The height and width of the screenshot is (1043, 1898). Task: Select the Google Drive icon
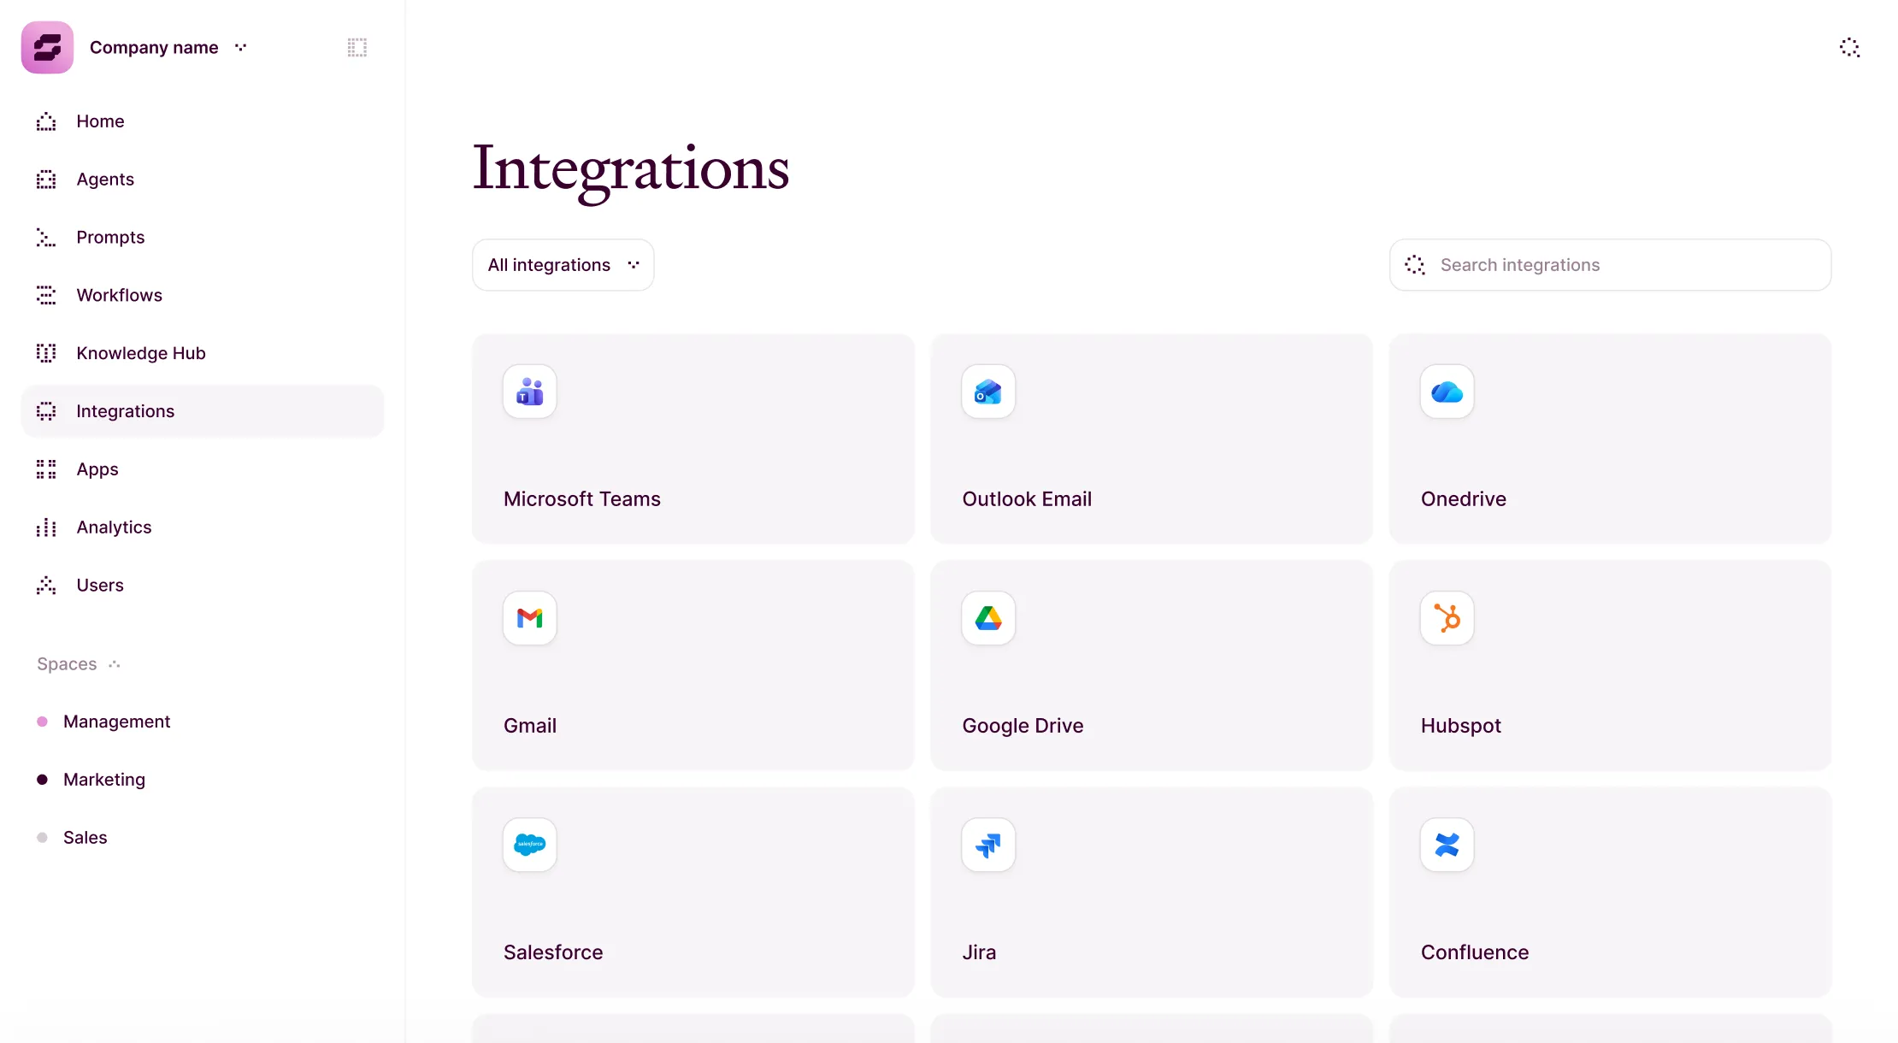click(x=987, y=618)
